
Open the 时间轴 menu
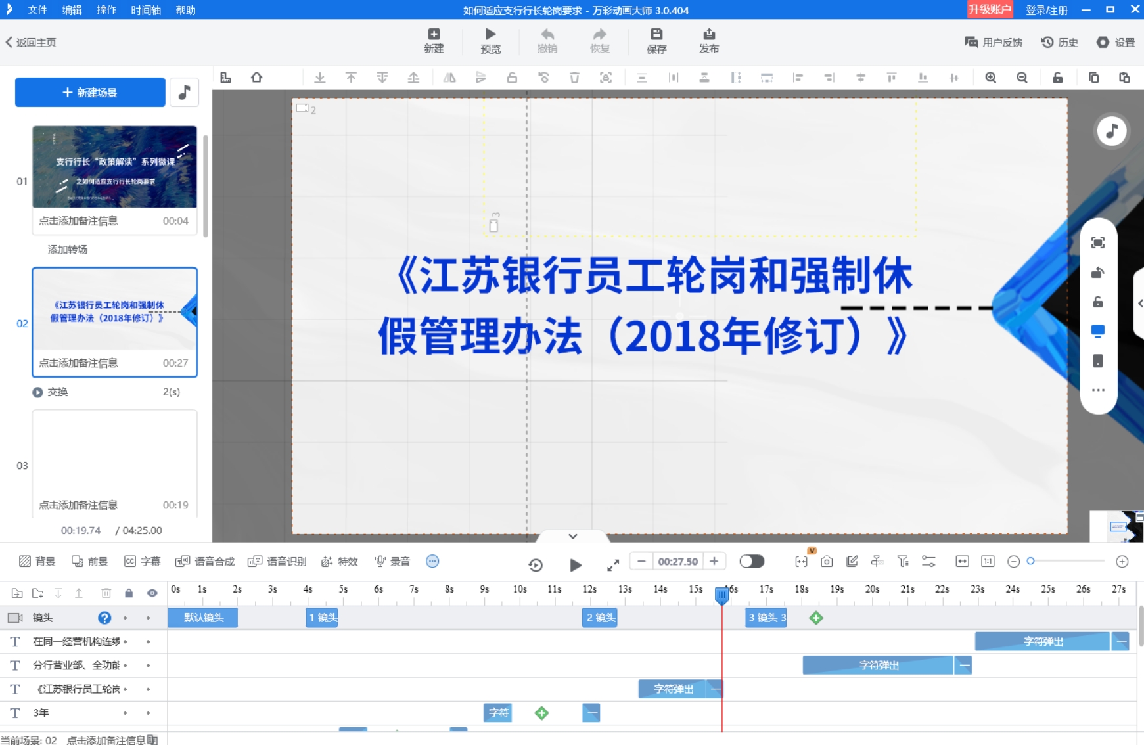[146, 11]
